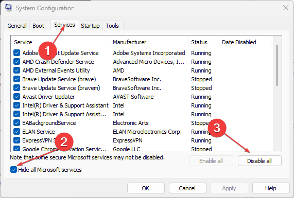Click 'Intel(R) Driver & Support Assistant' service name
This screenshot has width=294, height=198.
point(65,105)
